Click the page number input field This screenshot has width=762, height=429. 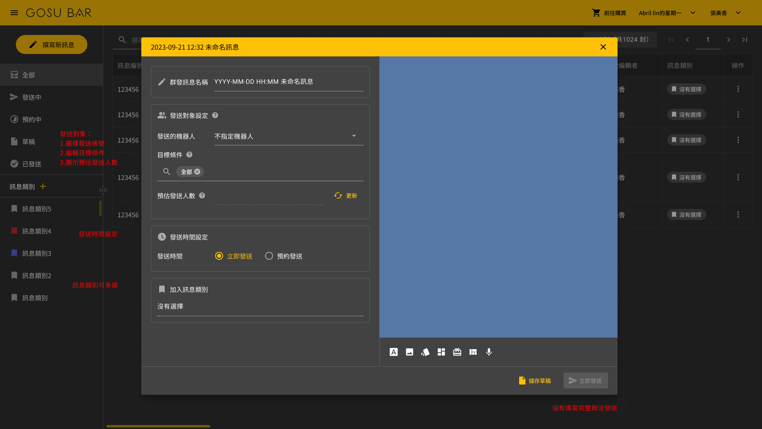708,40
